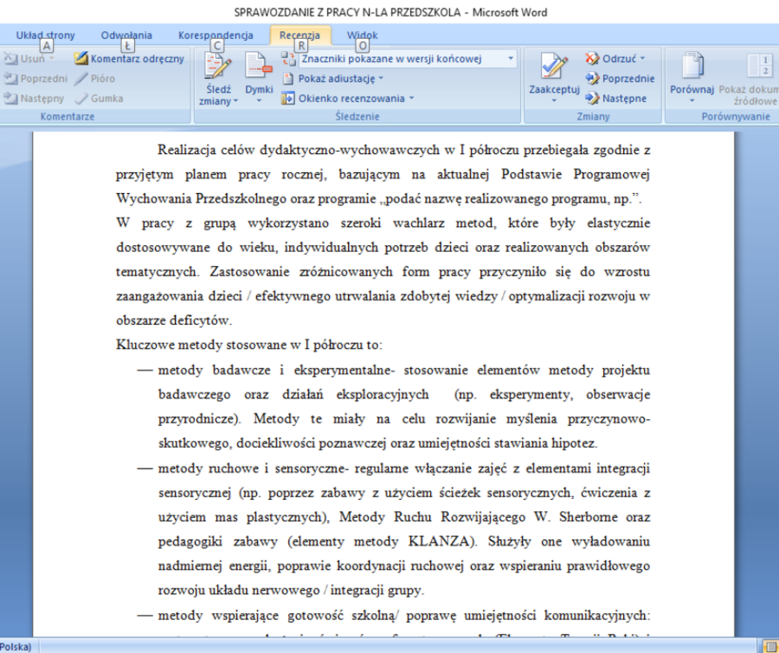The height and width of the screenshot is (653, 779).
Task: Click the Porównaj compare documents icon
Action: click(691, 68)
